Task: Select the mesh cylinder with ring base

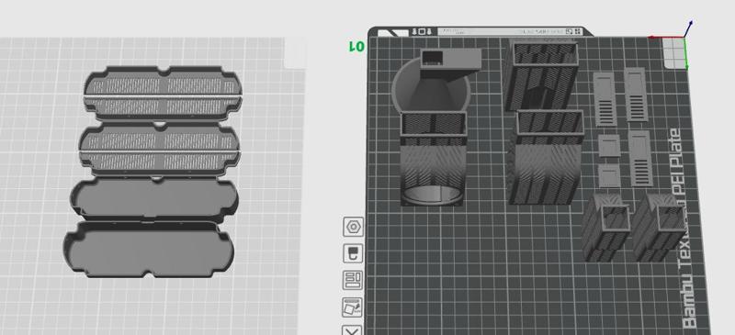Action: [x=434, y=159]
